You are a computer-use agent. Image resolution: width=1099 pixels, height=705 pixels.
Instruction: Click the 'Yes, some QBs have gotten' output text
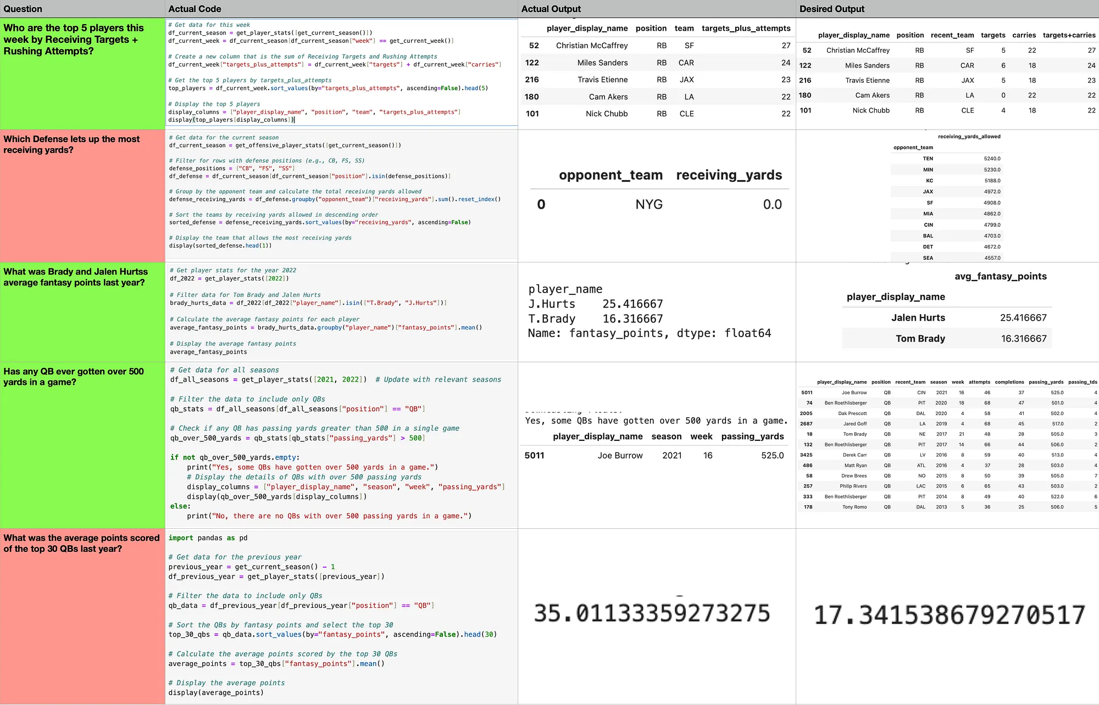click(656, 421)
